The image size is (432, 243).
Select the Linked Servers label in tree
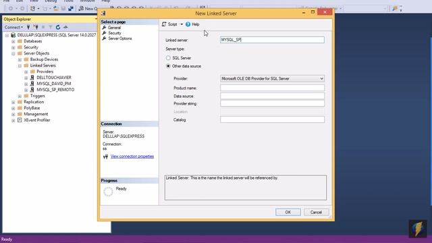[x=43, y=65]
